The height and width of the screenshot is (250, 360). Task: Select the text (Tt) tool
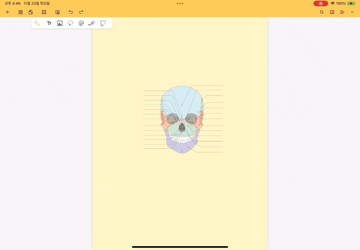click(x=49, y=23)
